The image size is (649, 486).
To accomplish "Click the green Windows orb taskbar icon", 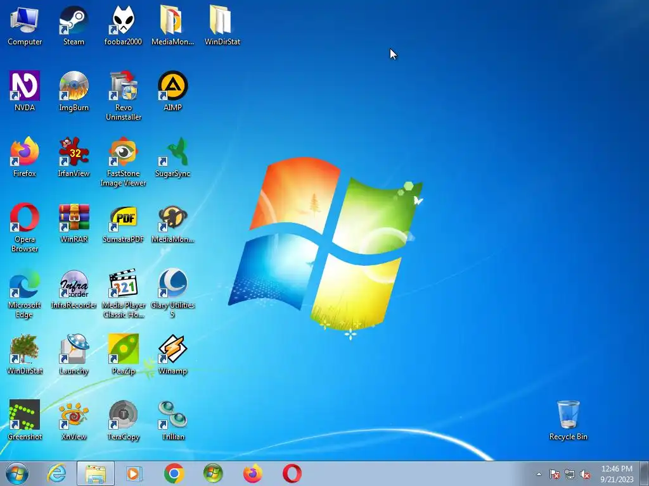I will (213, 473).
